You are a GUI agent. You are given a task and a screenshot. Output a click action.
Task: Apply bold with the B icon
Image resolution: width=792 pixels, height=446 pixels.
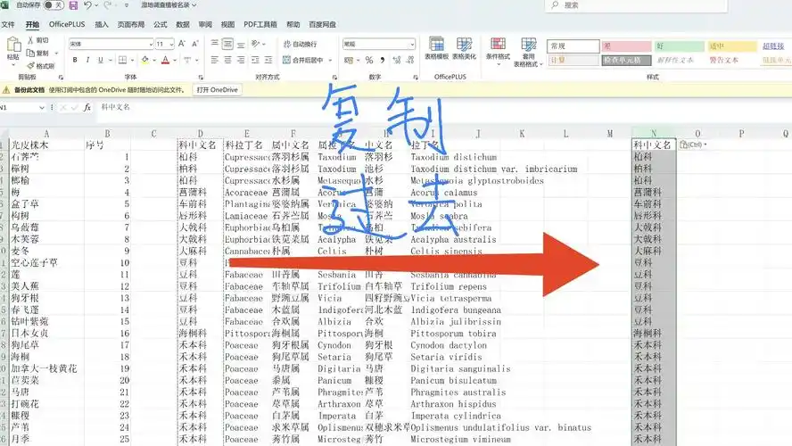[x=75, y=60]
